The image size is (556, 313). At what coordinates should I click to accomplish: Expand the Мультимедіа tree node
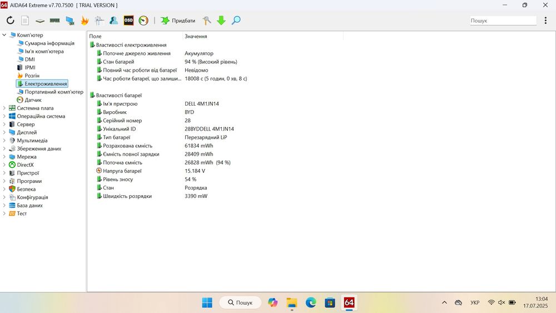(x=4, y=140)
